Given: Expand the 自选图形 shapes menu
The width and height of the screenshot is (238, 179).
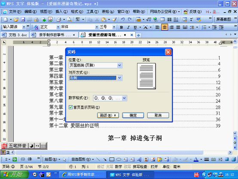Looking at the screenshot, I should [x=83, y=159].
